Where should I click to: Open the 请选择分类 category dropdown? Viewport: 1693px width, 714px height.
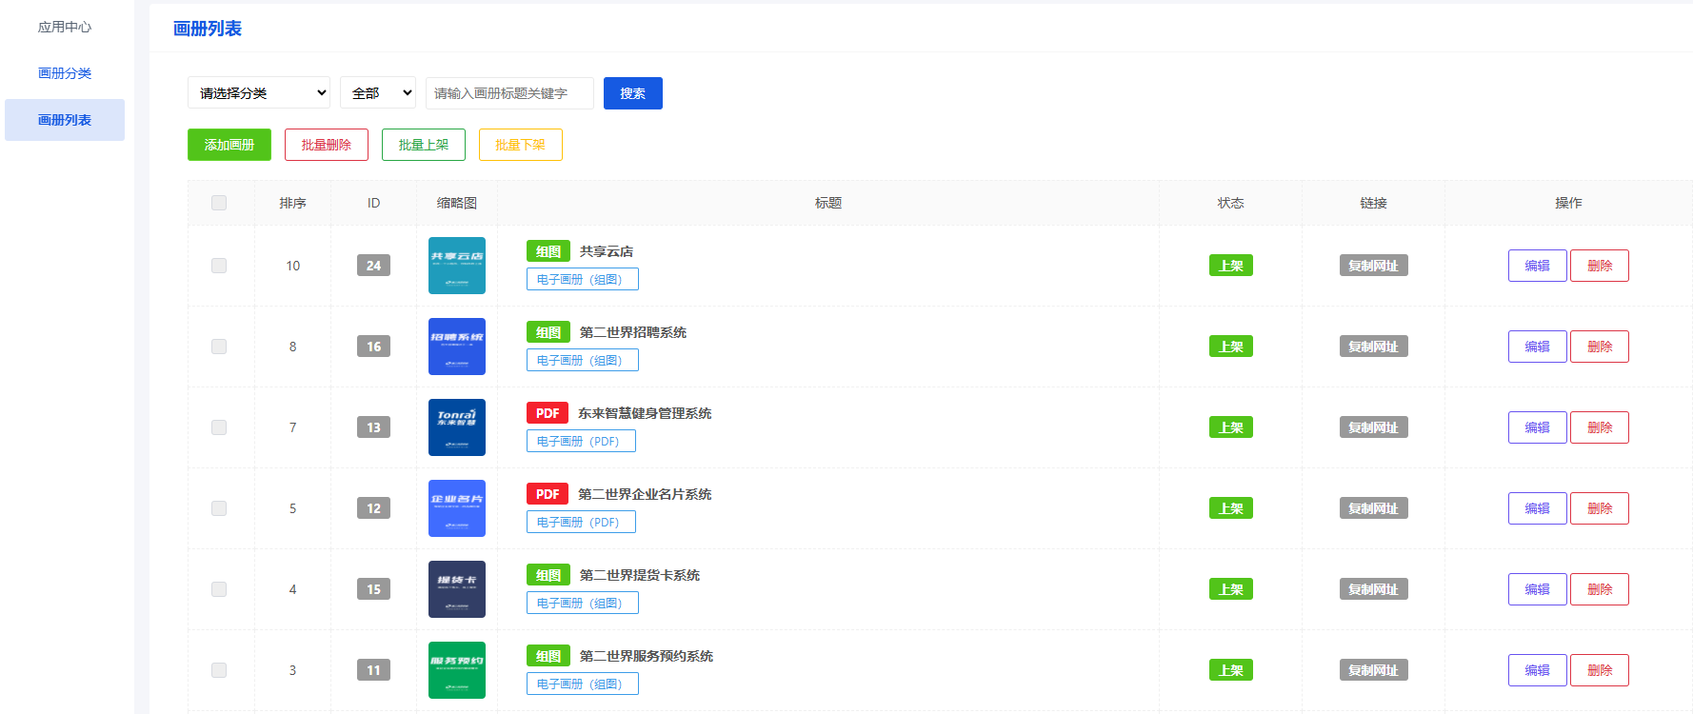259,93
